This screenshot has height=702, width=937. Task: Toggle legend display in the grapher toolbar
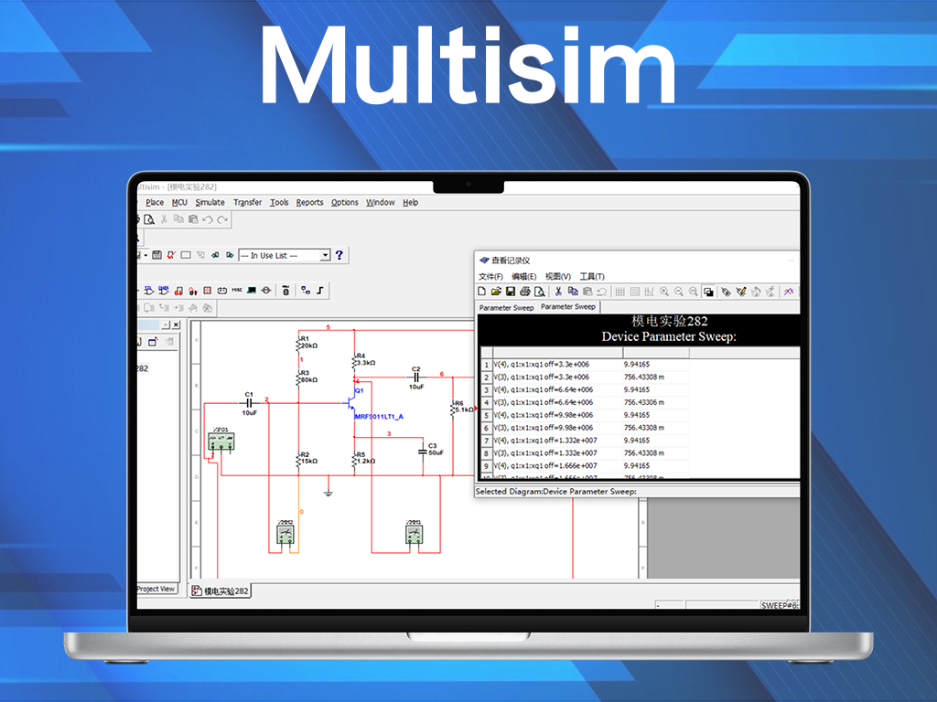(x=635, y=292)
